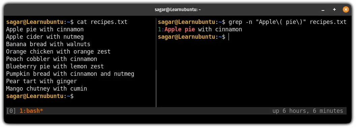Select the 1:bash* tmux window tab

click(x=31, y=111)
